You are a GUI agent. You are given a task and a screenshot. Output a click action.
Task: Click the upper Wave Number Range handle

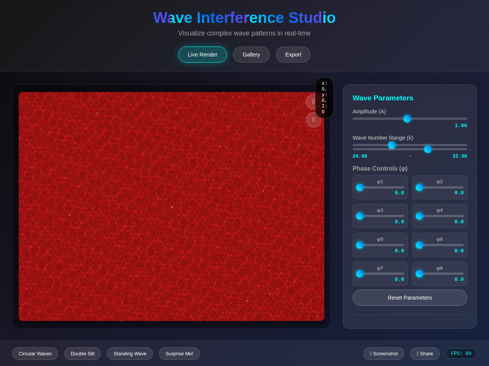coord(427,149)
